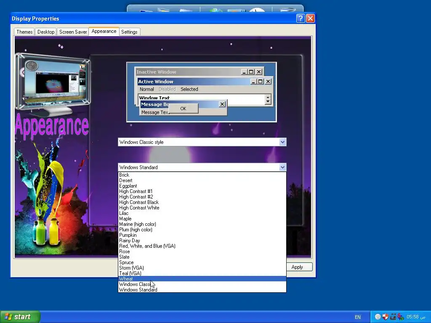Select High Contrast White scheme
Viewport: 431px width, 323px height.
(202, 208)
